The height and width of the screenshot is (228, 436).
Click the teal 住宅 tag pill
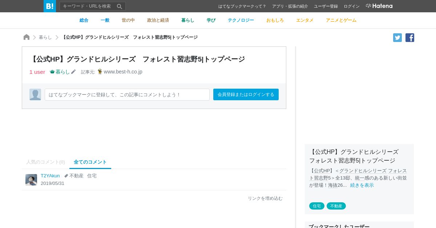317,206
